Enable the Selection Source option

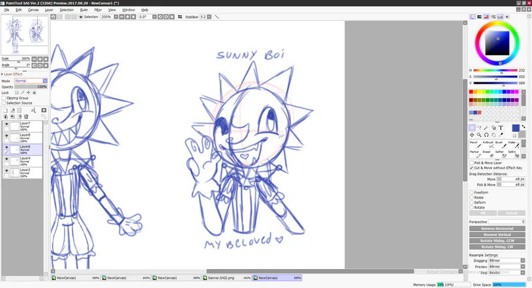(4, 103)
